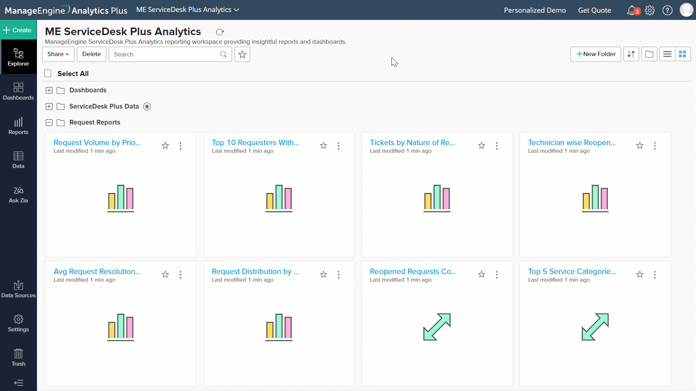Screen dimensions: 696x391
Task: Expand the Dashboards folder
Action: pos(49,90)
